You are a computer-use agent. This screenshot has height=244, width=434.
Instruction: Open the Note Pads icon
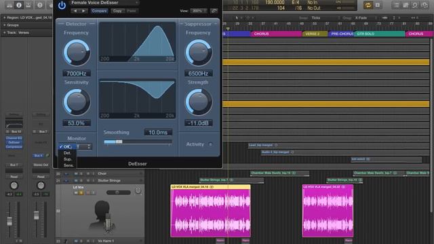point(406,5)
